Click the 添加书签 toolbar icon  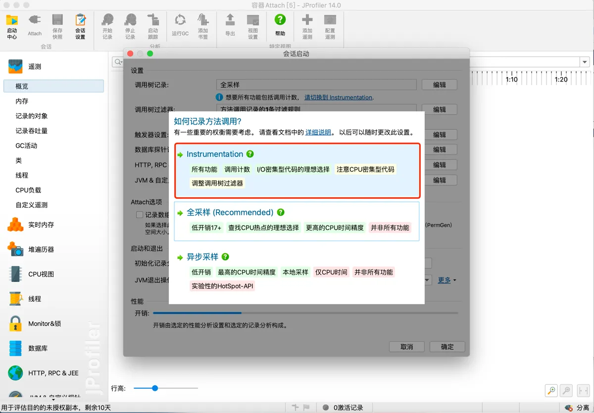203,26
